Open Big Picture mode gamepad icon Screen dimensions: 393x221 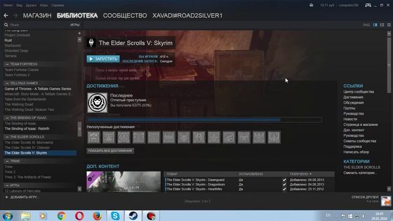point(368,5)
